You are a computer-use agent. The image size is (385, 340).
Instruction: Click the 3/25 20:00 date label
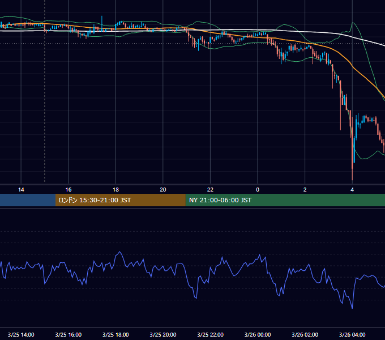(163, 334)
